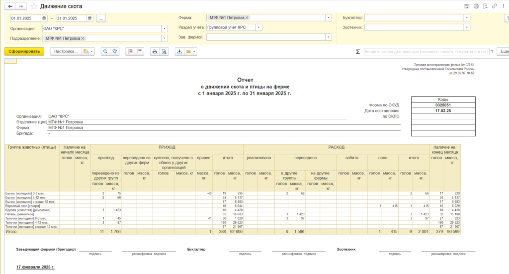Go back with the left arrow button
This screenshot has height=274, width=509.
pos(10,6)
